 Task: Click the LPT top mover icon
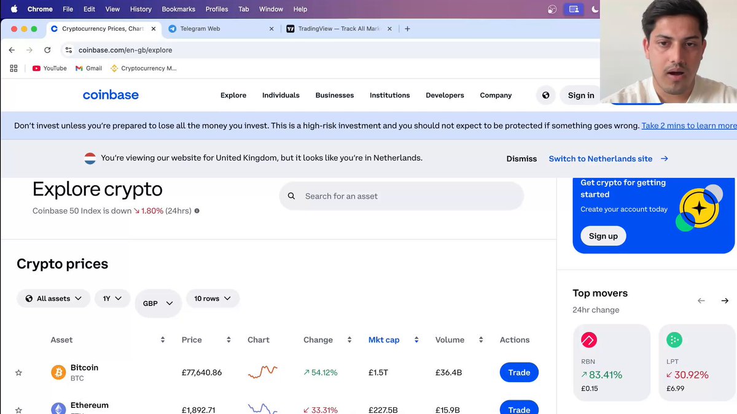click(x=674, y=340)
